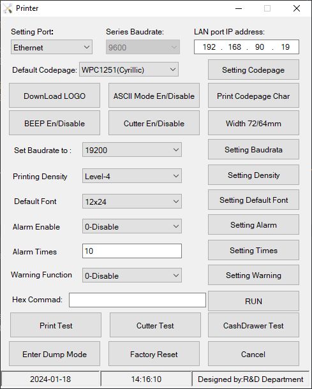This screenshot has width=312, height=389.
Task: Click the Printer app icon in title bar
Action: (x=8, y=8)
